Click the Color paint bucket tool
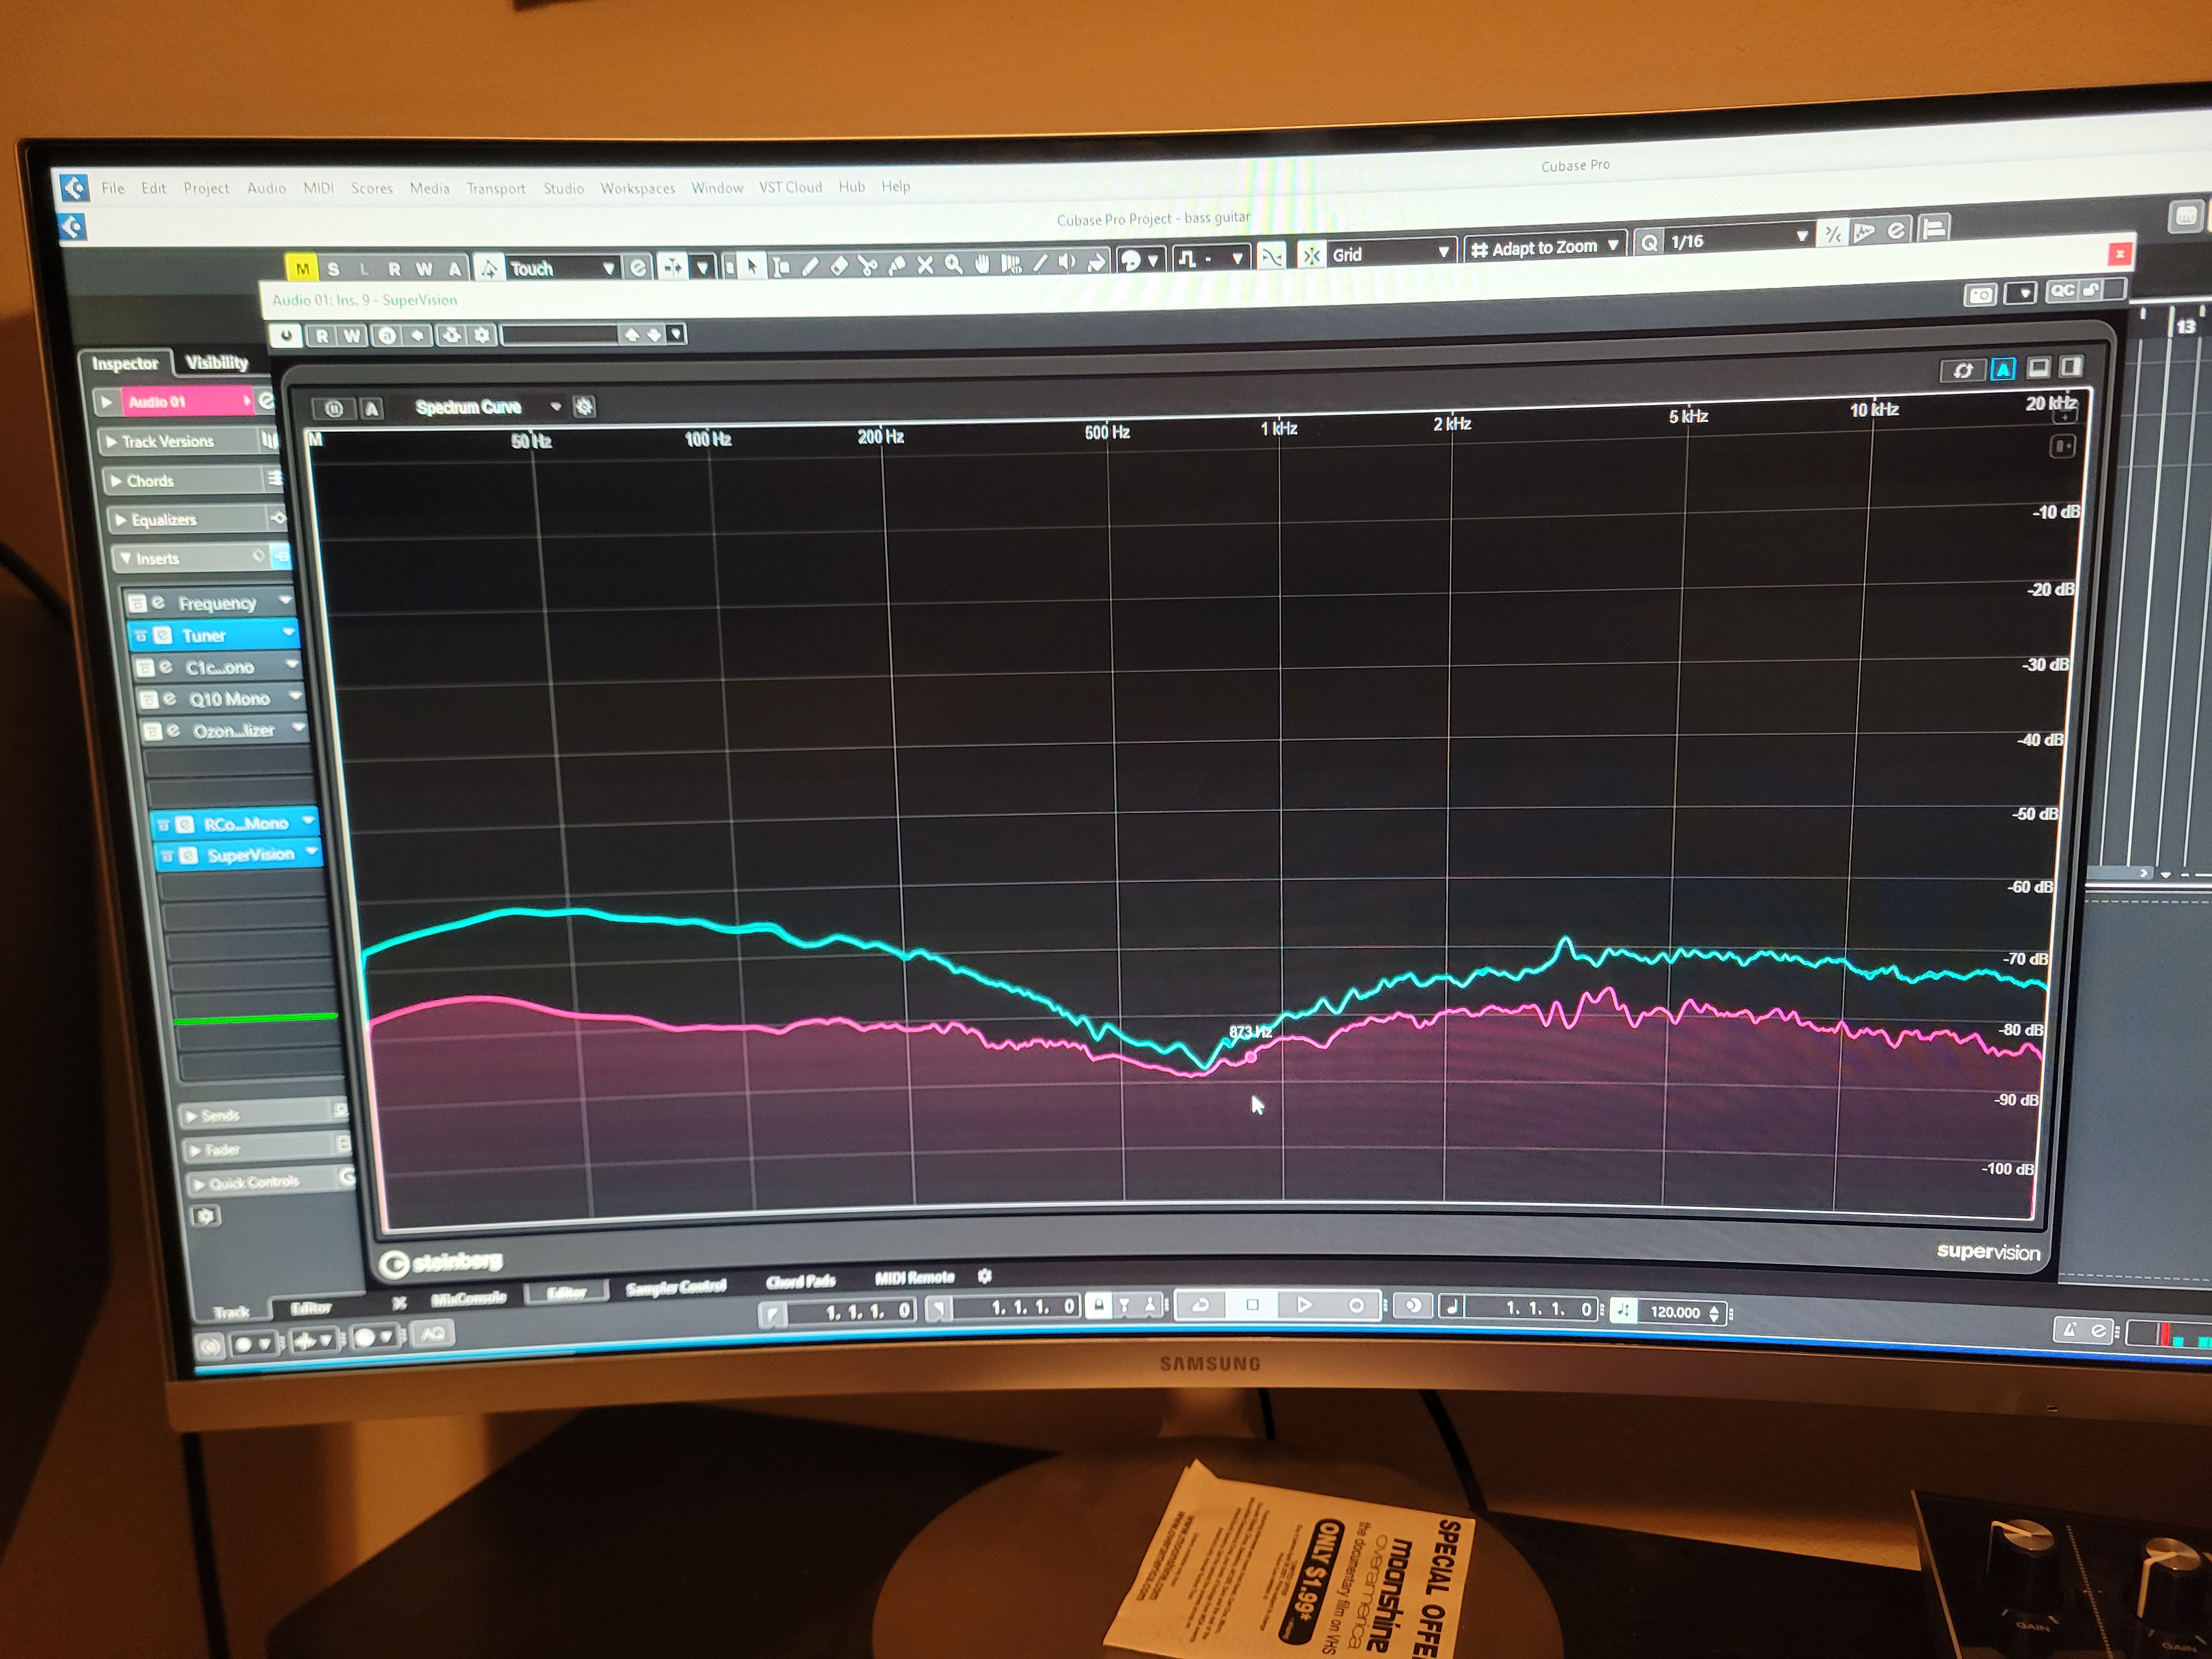 click(x=1097, y=261)
